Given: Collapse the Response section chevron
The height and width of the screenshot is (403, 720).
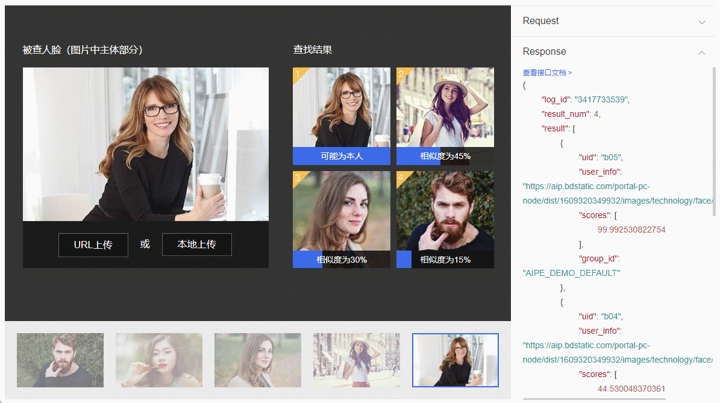Looking at the screenshot, I should coord(702,53).
